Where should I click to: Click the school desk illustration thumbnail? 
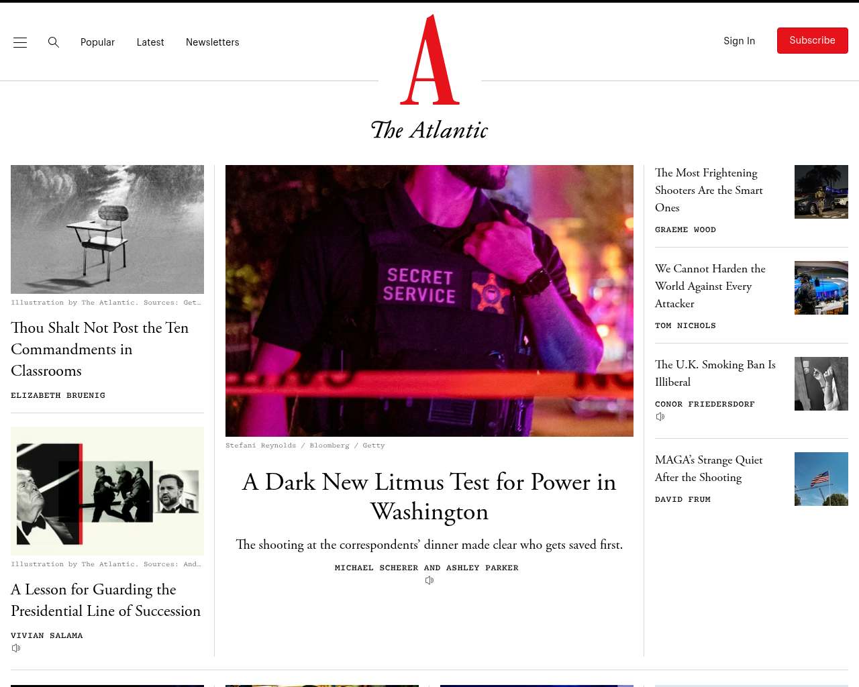pyautogui.click(x=107, y=229)
